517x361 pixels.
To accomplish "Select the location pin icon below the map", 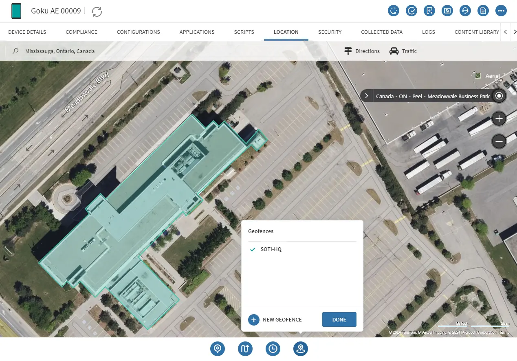I will (218, 349).
